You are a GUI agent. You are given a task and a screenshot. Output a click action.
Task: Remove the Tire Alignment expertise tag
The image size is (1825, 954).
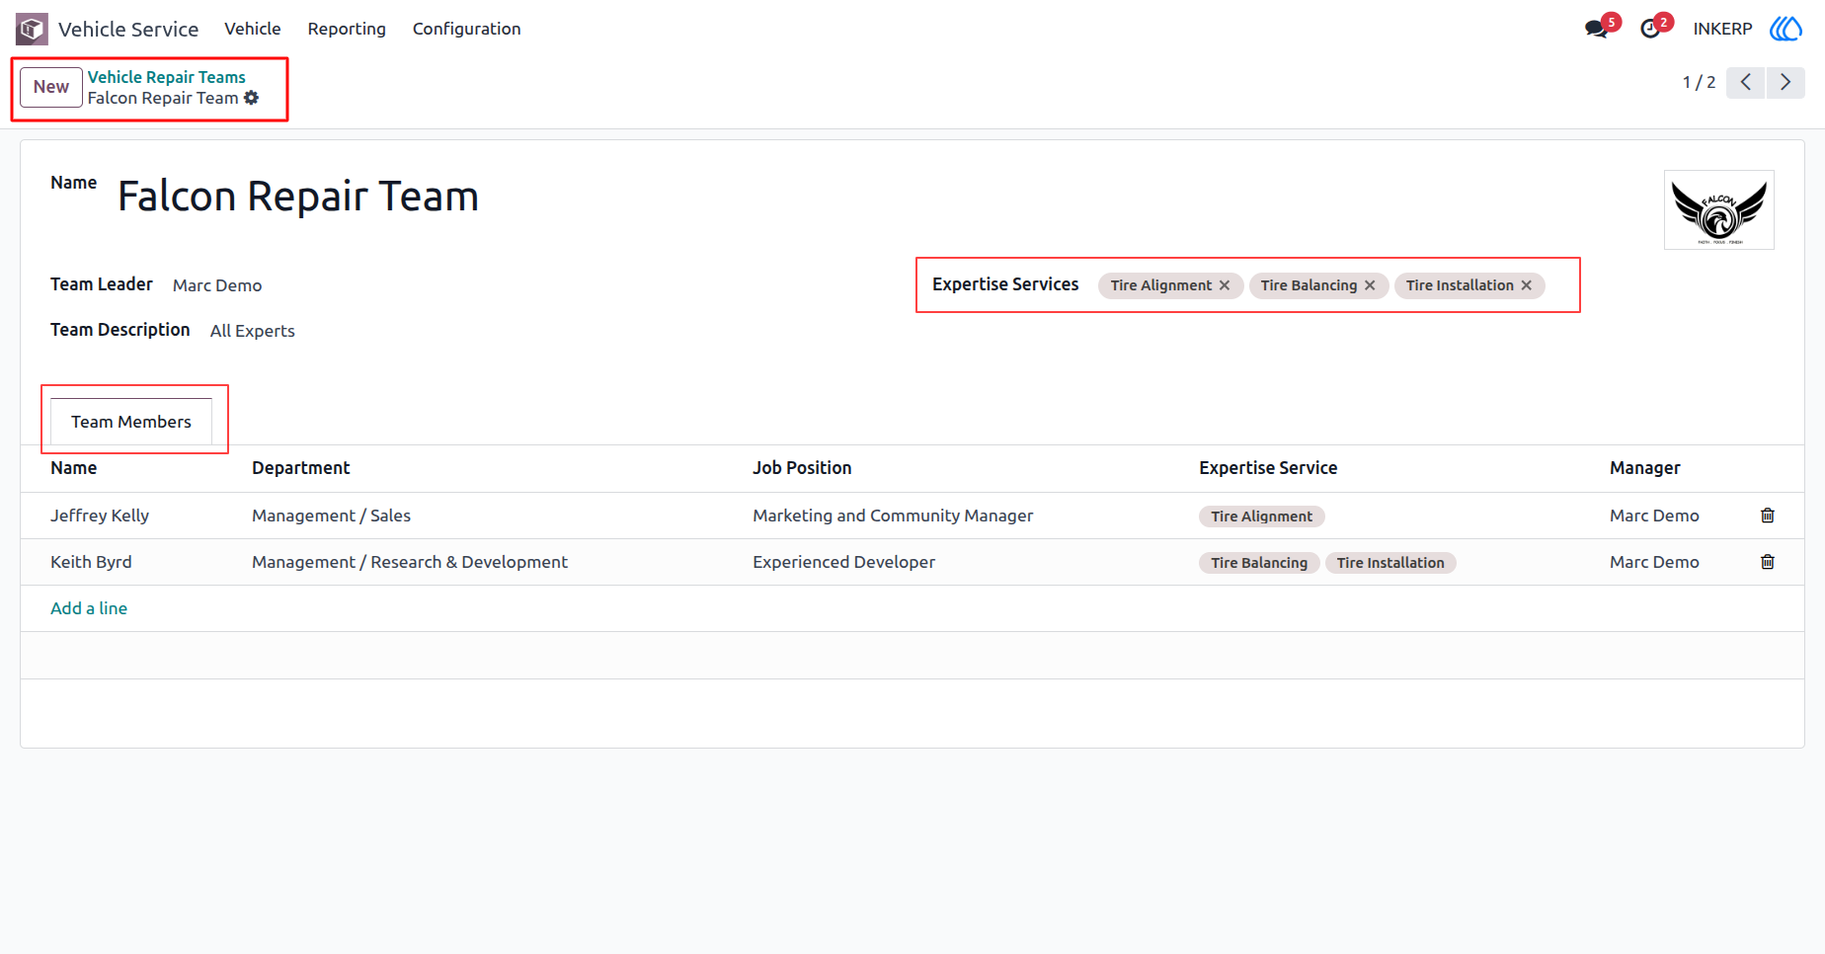[x=1225, y=285]
